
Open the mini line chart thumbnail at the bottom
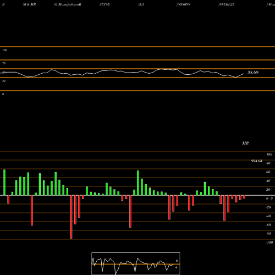pyautogui.click(x=136, y=263)
